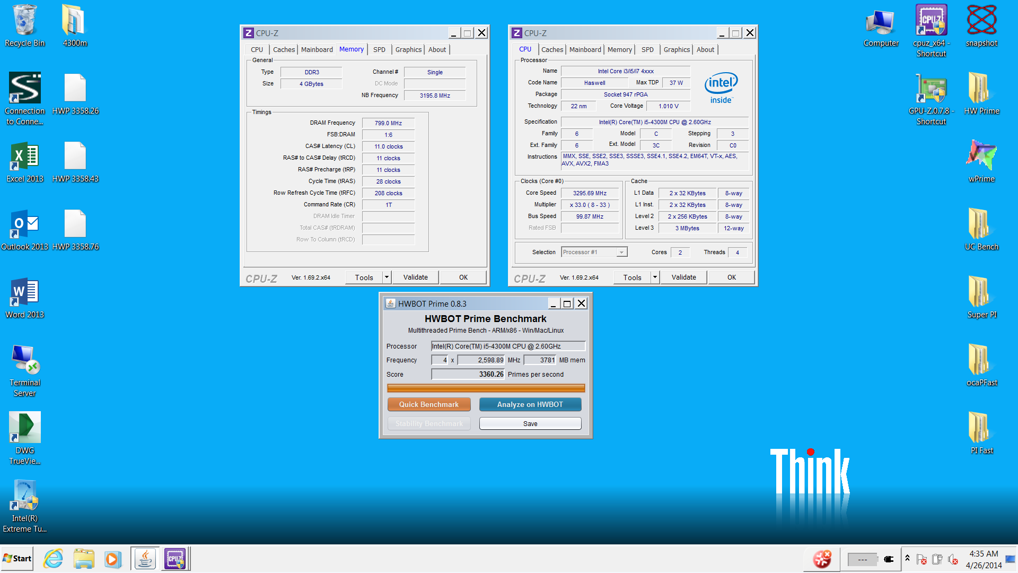This screenshot has width=1018, height=573.
Task: Switch to the CPU tab in the left CPU-Z window
Action: 257,49
